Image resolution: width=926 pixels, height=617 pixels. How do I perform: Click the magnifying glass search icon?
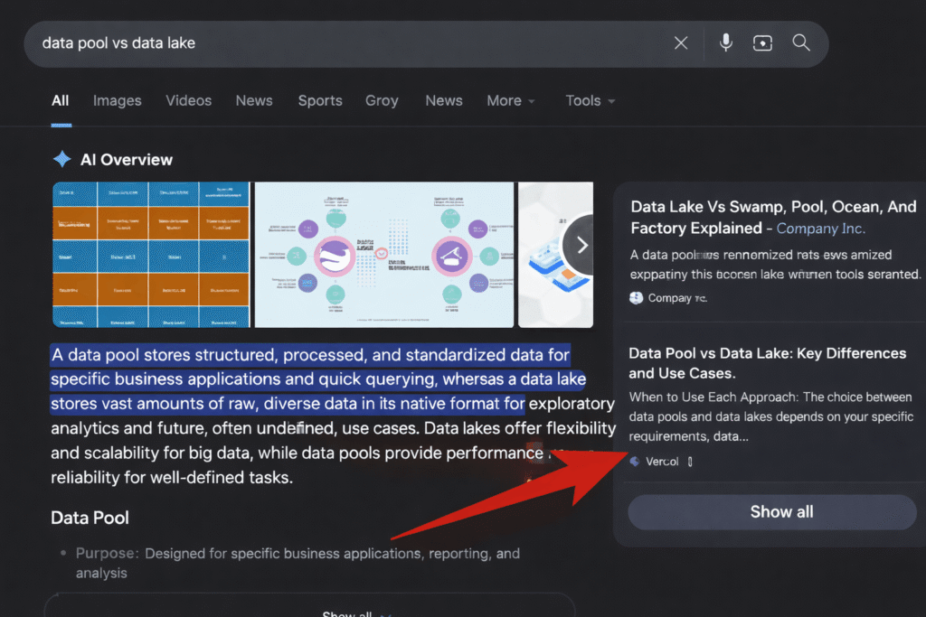[x=801, y=43]
